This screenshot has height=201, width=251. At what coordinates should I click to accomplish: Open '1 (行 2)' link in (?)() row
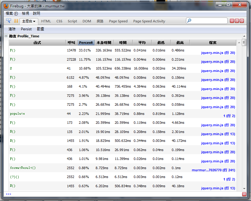tap(229, 179)
